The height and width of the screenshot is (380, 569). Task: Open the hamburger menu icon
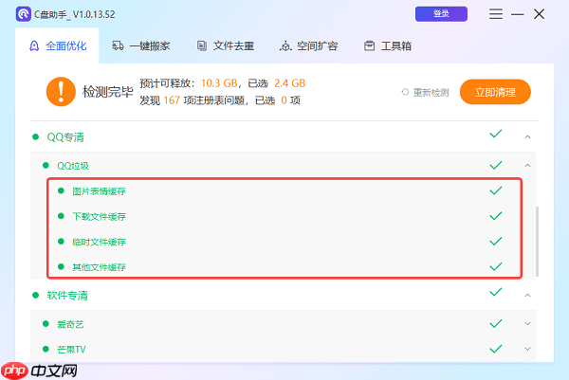[496, 14]
